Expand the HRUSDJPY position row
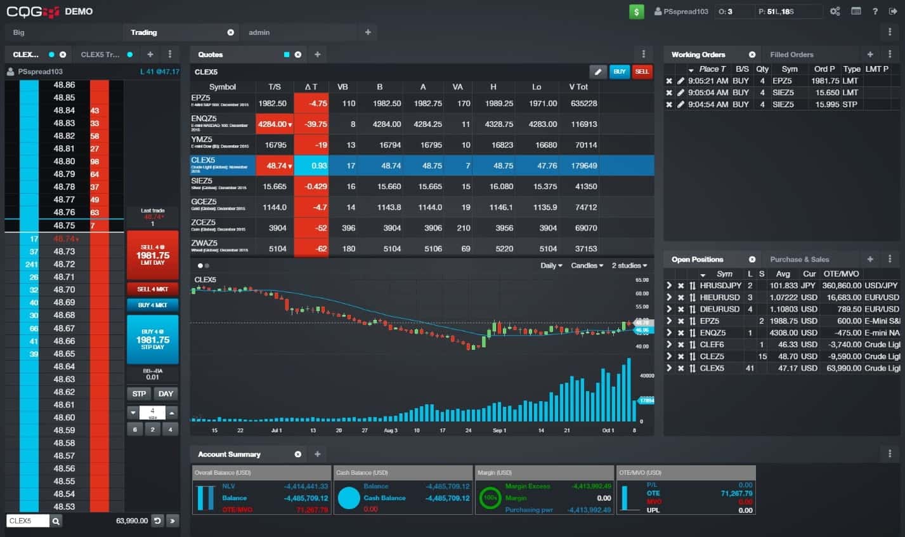 pos(669,286)
